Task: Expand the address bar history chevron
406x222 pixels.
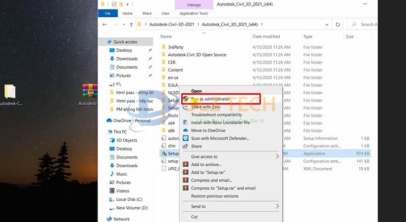Action: 327,25
